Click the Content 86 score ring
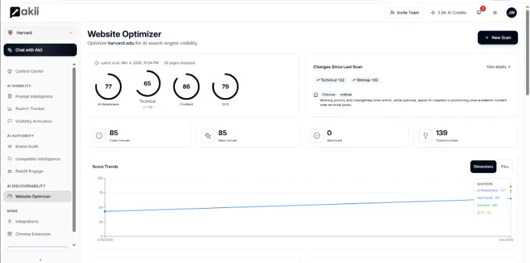Viewport: 530px width, 263px height. point(186,87)
